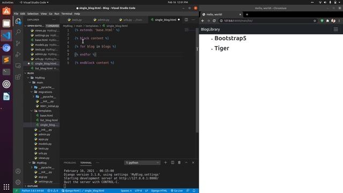The height and width of the screenshot is (193, 343).
Task: Open a new Chromium tab
Action: click(247, 14)
